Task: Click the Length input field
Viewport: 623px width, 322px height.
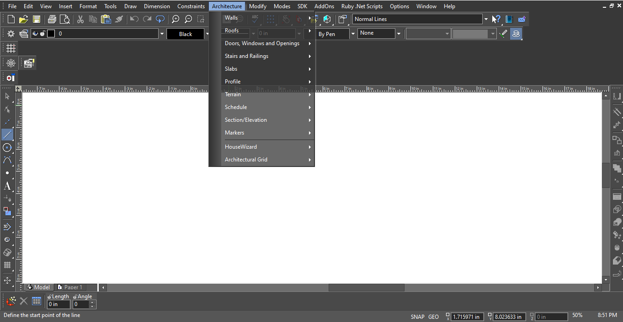Action: 59,304
